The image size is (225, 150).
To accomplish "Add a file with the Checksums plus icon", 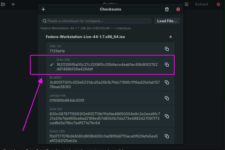I will [x=43, y=9].
